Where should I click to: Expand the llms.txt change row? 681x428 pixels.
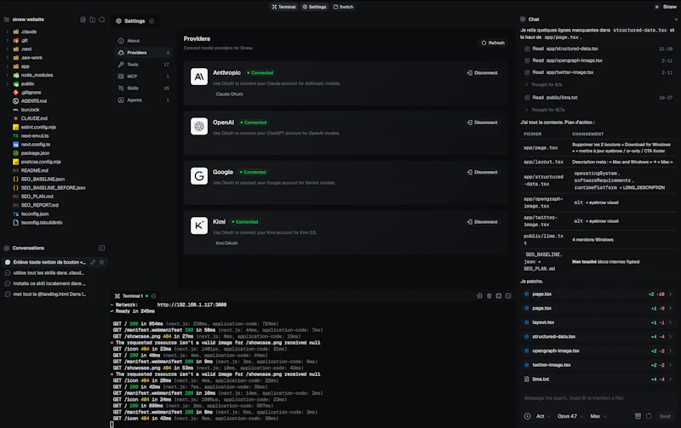(x=598, y=379)
